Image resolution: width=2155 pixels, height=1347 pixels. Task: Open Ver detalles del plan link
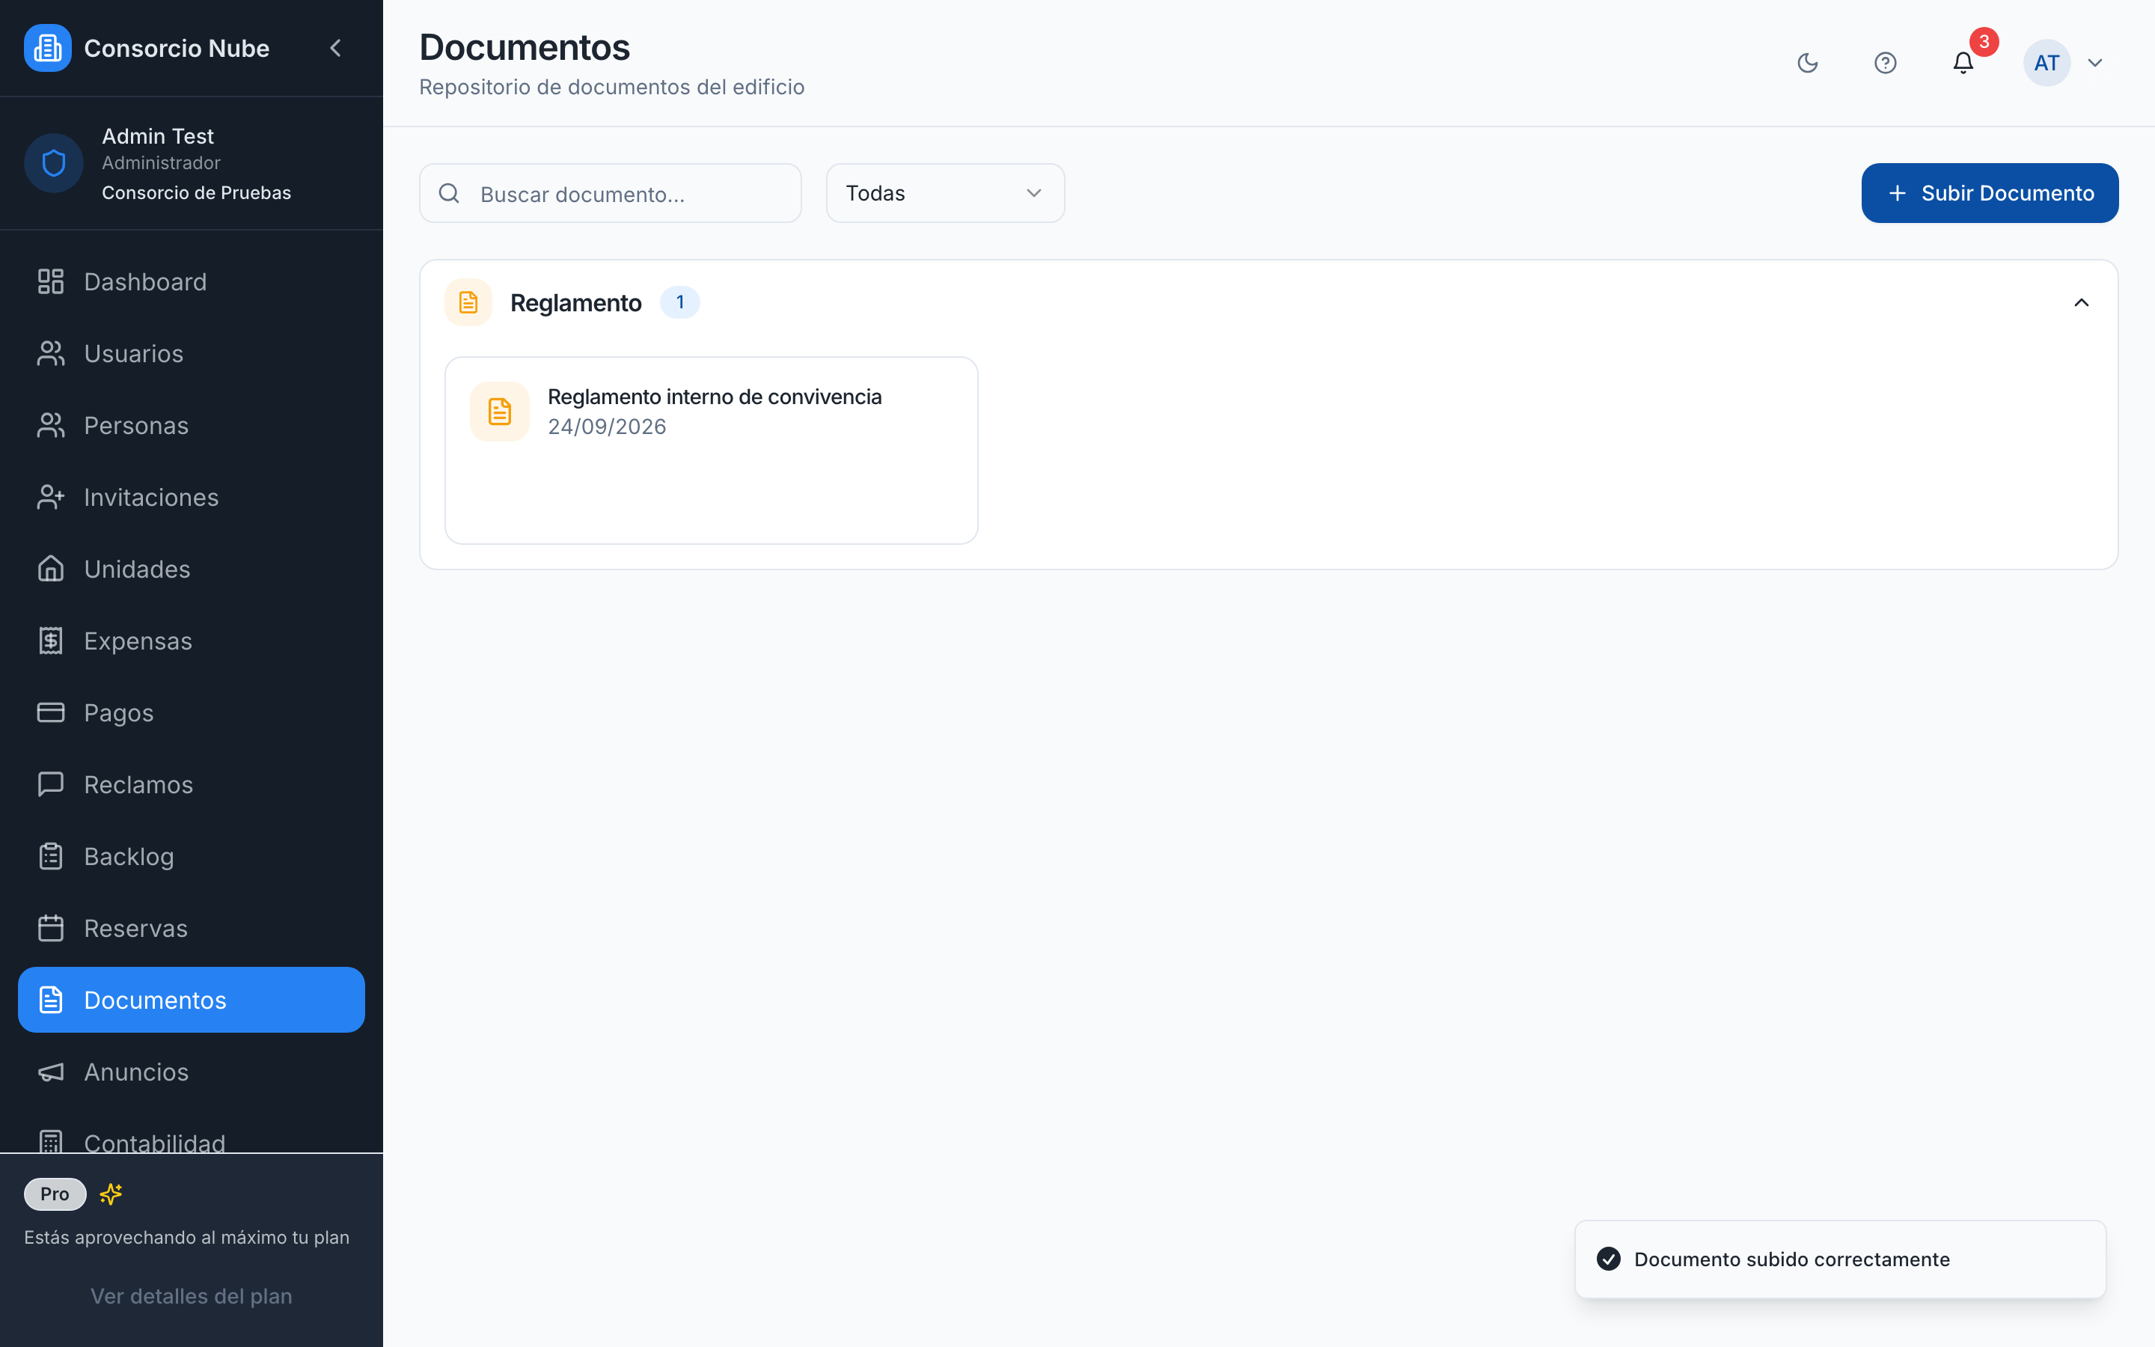(x=192, y=1296)
